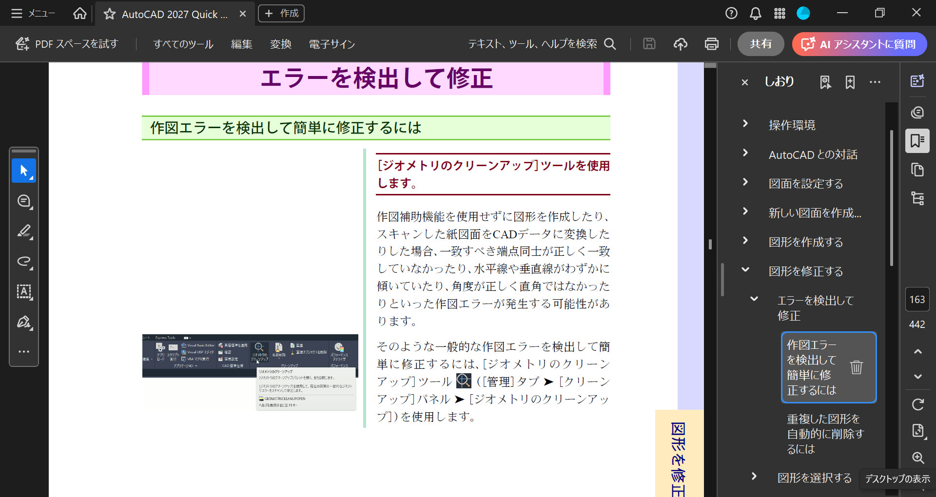
Task: Open the すべてのツール menu
Action: click(x=183, y=44)
